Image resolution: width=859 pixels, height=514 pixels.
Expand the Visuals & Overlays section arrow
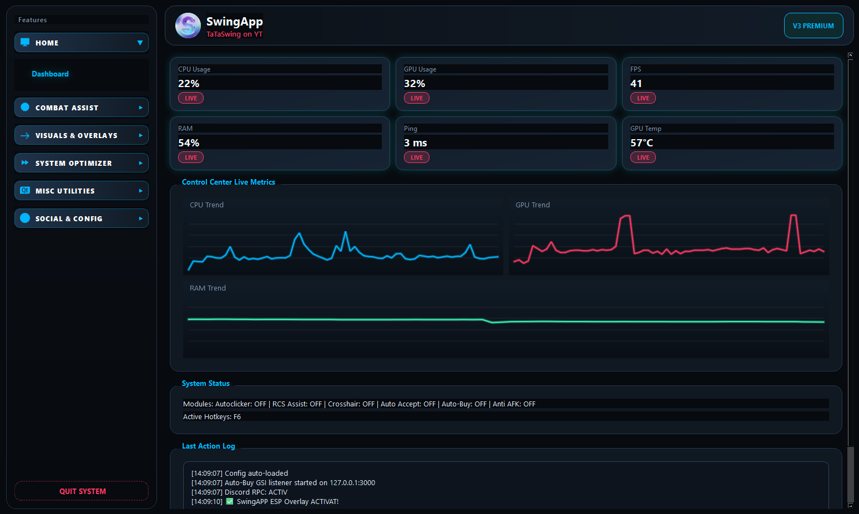[140, 135]
